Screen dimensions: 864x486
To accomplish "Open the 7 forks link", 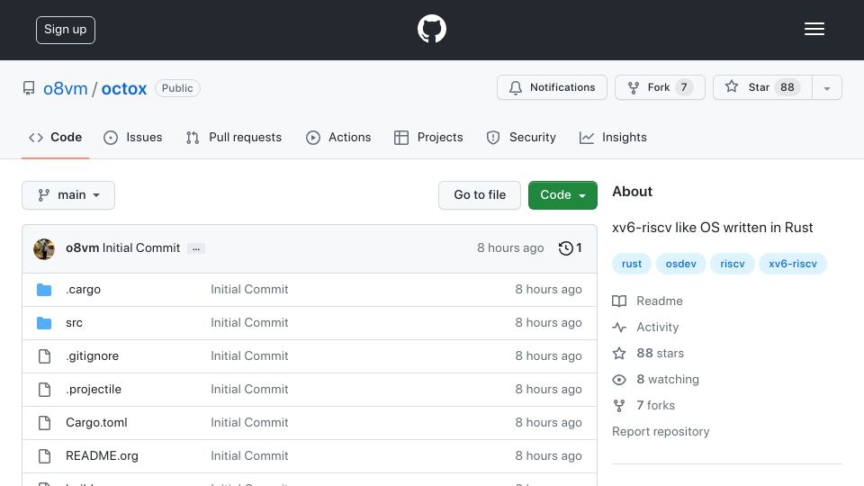I will pyautogui.click(x=656, y=406).
